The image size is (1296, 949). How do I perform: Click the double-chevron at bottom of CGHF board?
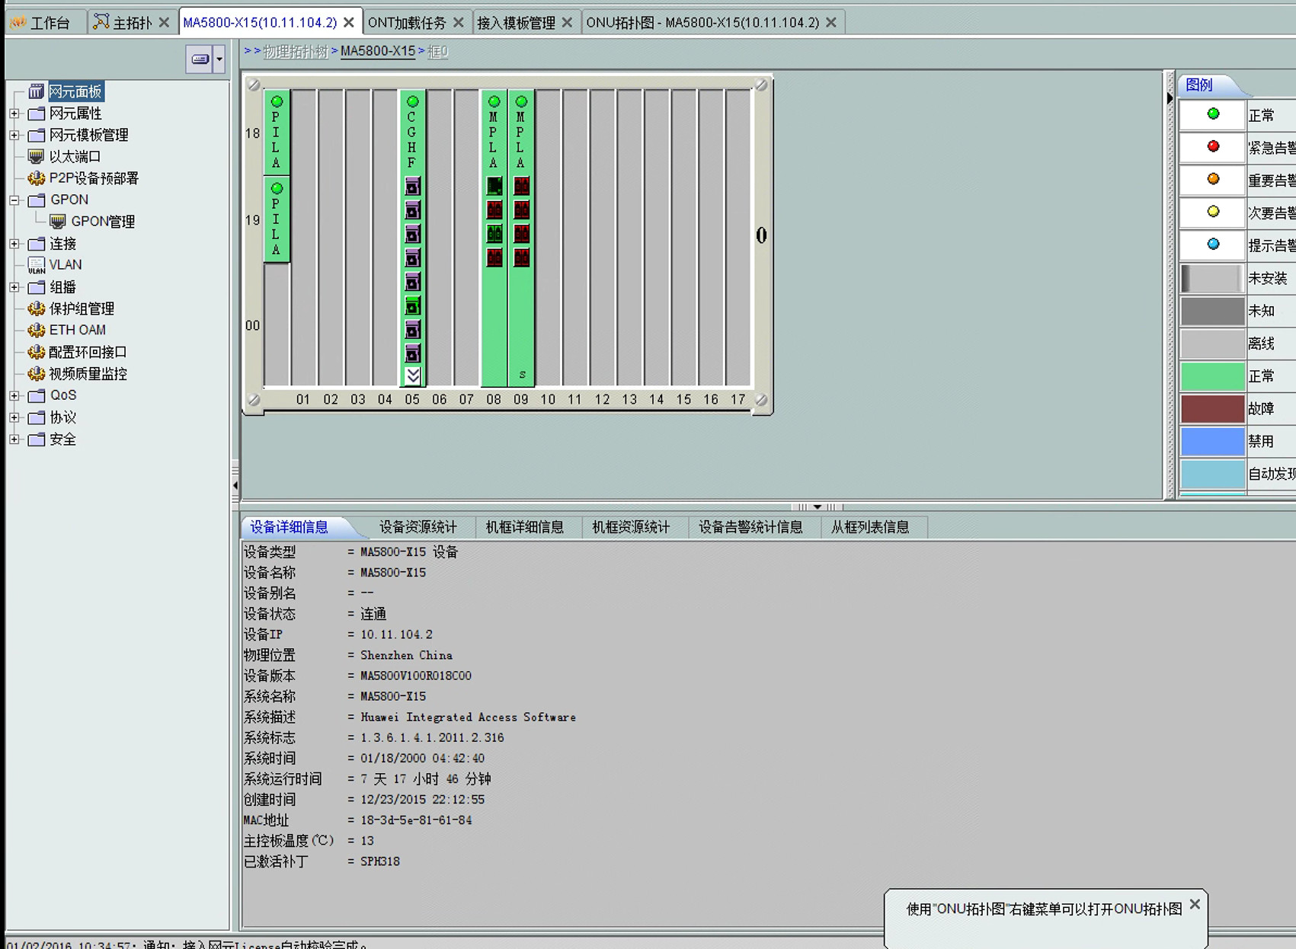(412, 375)
